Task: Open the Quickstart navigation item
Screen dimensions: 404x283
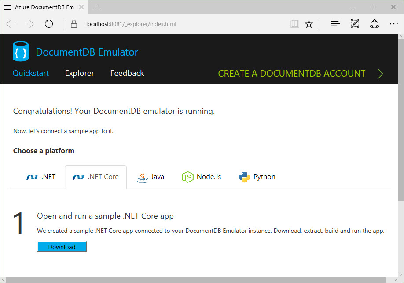Action: pyautogui.click(x=31, y=73)
